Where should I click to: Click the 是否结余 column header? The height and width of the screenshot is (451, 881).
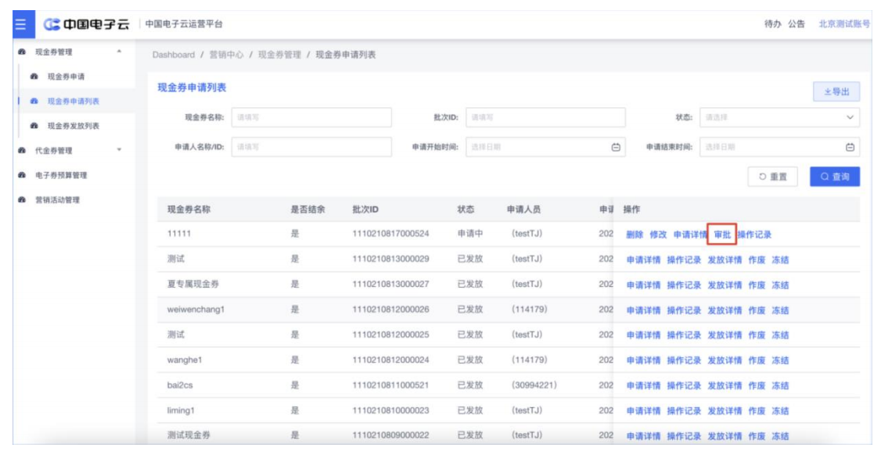pyautogui.click(x=307, y=209)
